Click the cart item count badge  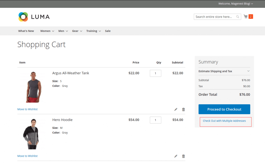pyautogui.click(x=251, y=17)
